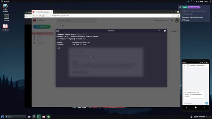Open the GoMail user avatar

[177, 20]
